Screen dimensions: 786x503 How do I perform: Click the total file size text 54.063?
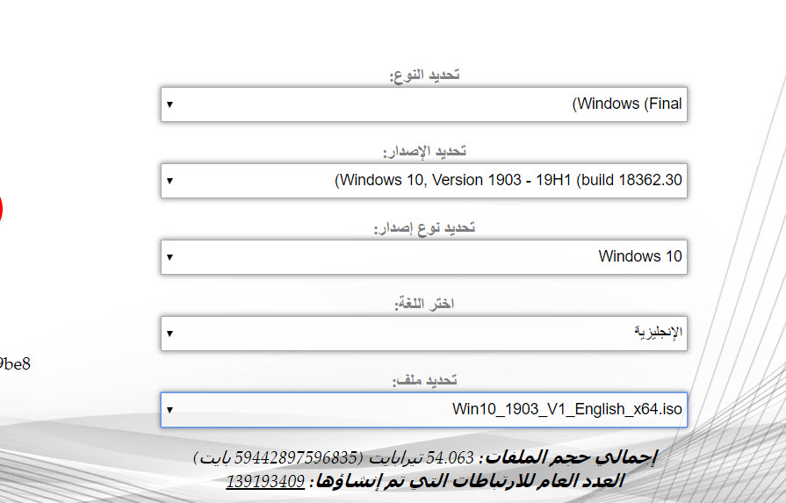pyautogui.click(x=455, y=458)
